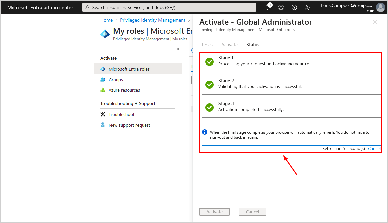Click the Stage 3 green checkmark

click(x=209, y=107)
